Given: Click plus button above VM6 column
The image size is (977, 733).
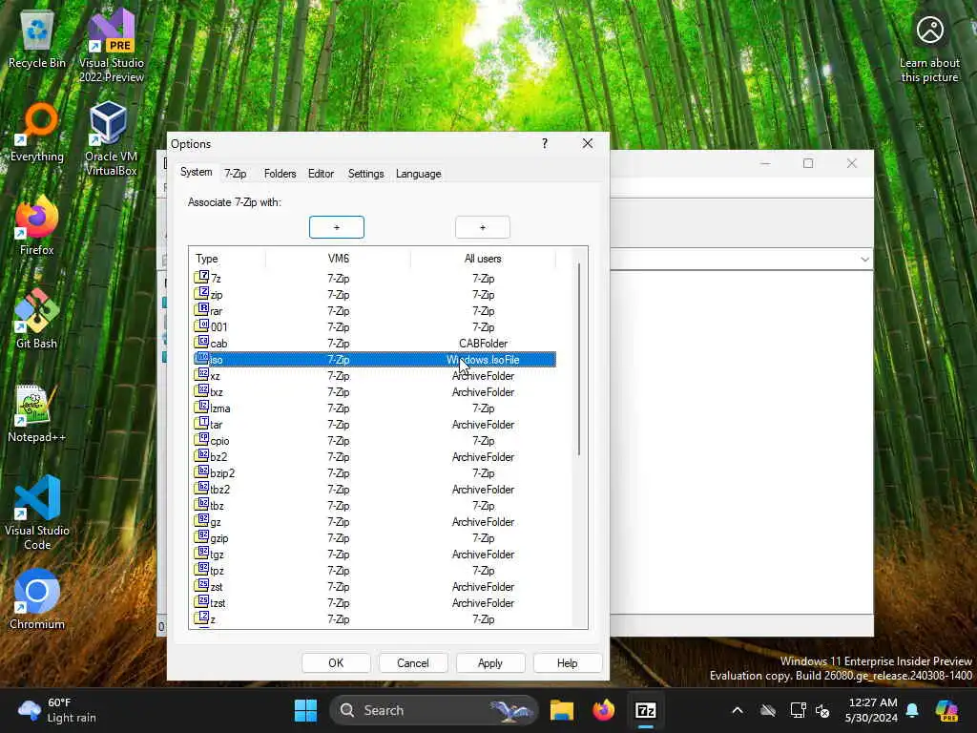Looking at the screenshot, I should [337, 227].
